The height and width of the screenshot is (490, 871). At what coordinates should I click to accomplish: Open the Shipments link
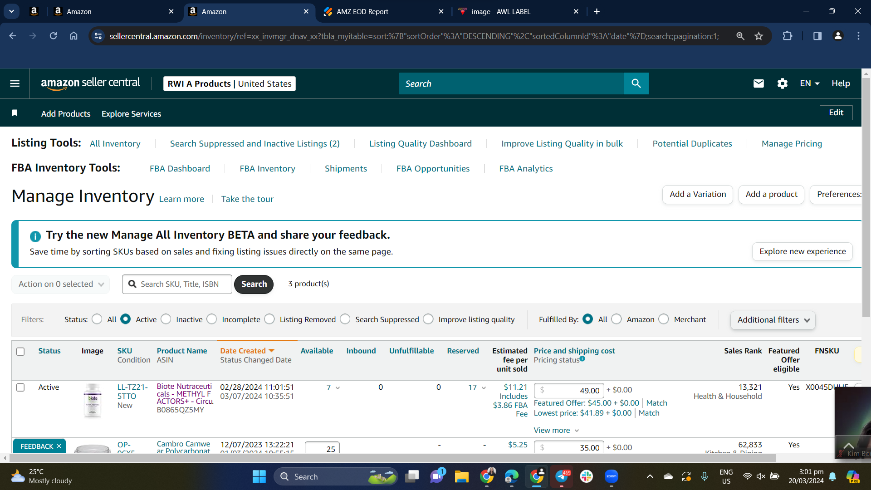click(346, 168)
